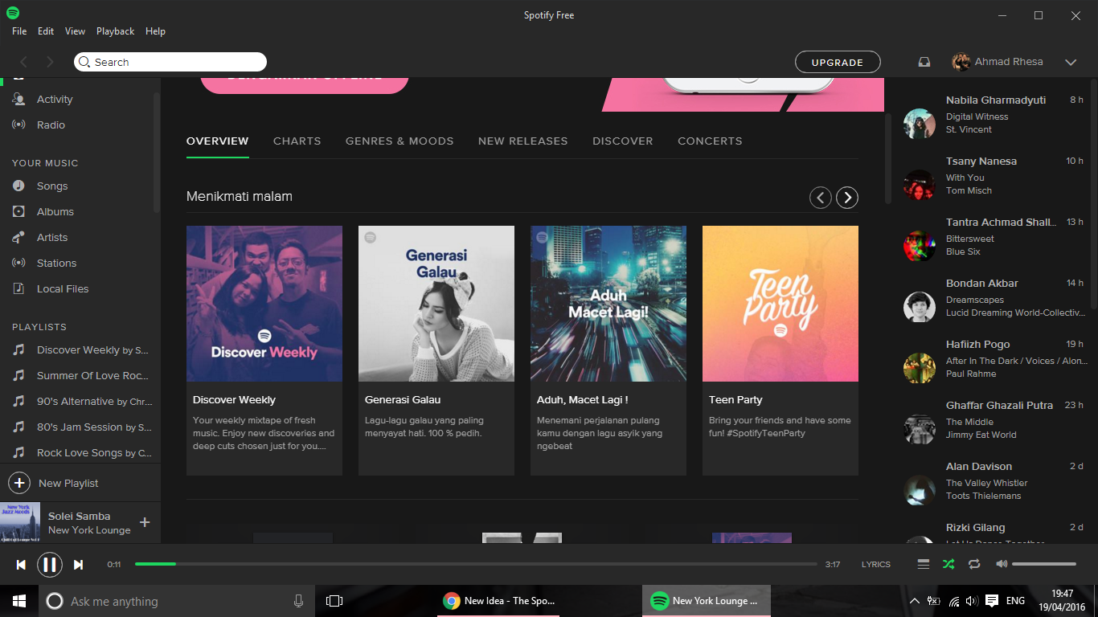Screen dimensions: 1098x617
Task: Switch to the OVERVIEW tab
Action: pos(218,141)
